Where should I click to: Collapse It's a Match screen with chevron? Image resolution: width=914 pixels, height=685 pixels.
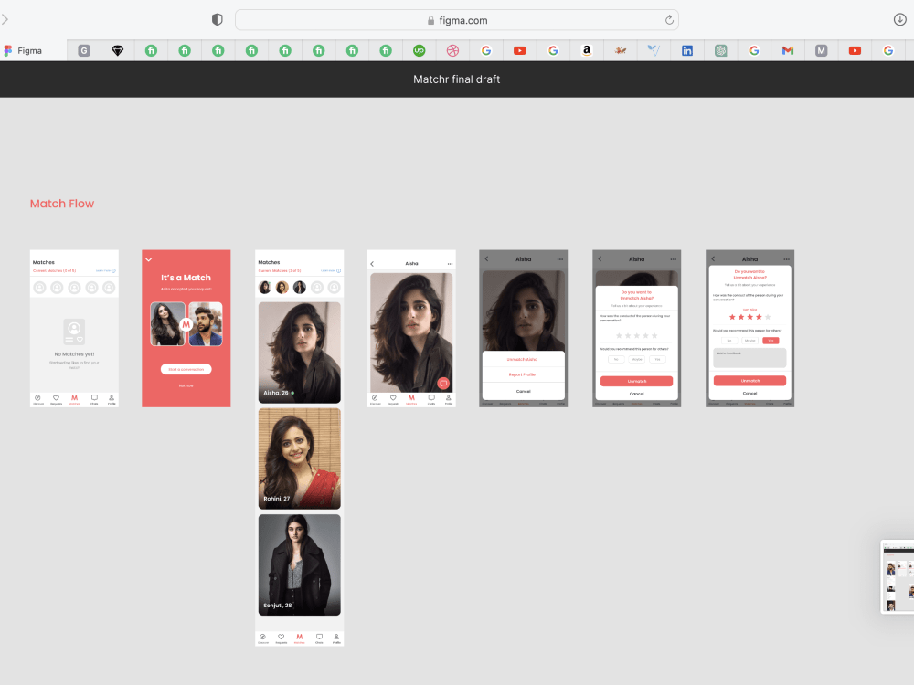point(149,259)
